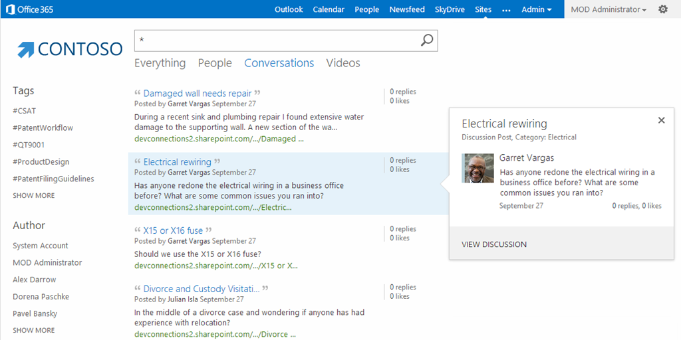Viewport: 681px width, 340px height.
Task: Filter by the #ProductDesign tag
Action: click(x=41, y=162)
